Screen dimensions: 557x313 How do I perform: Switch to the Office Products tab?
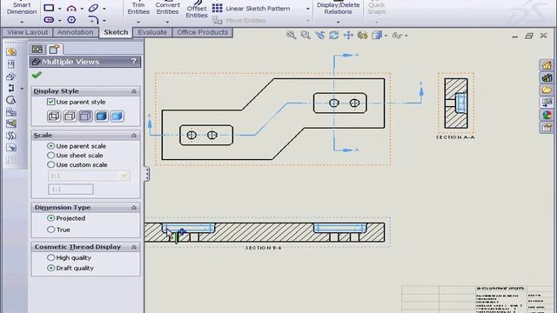[203, 32]
